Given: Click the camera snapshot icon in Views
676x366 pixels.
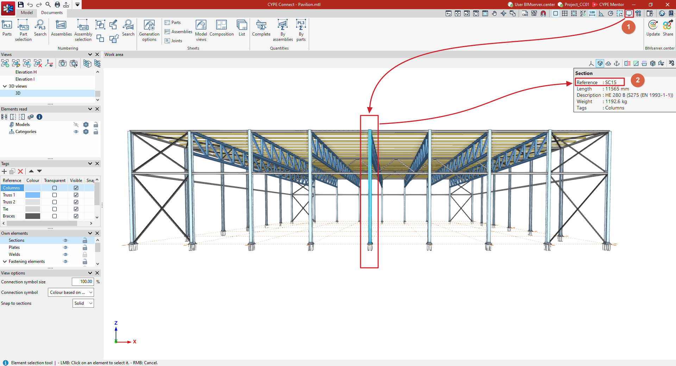Looking at the screenshot, I should [63, 63].
